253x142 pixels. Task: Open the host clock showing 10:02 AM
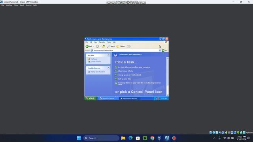(242, 138)
